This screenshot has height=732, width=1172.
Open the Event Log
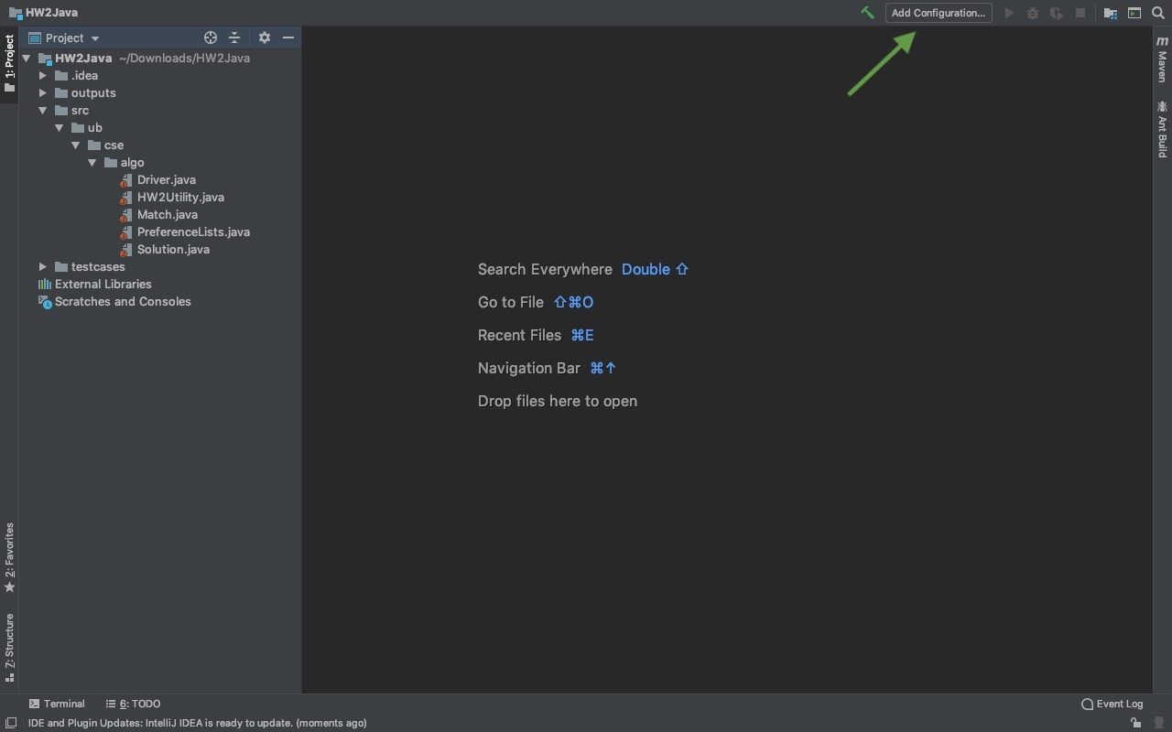pos(1112,704)
